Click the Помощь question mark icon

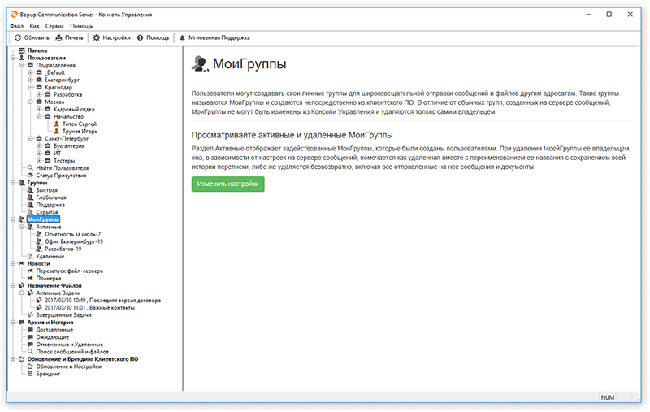(140, 37)
